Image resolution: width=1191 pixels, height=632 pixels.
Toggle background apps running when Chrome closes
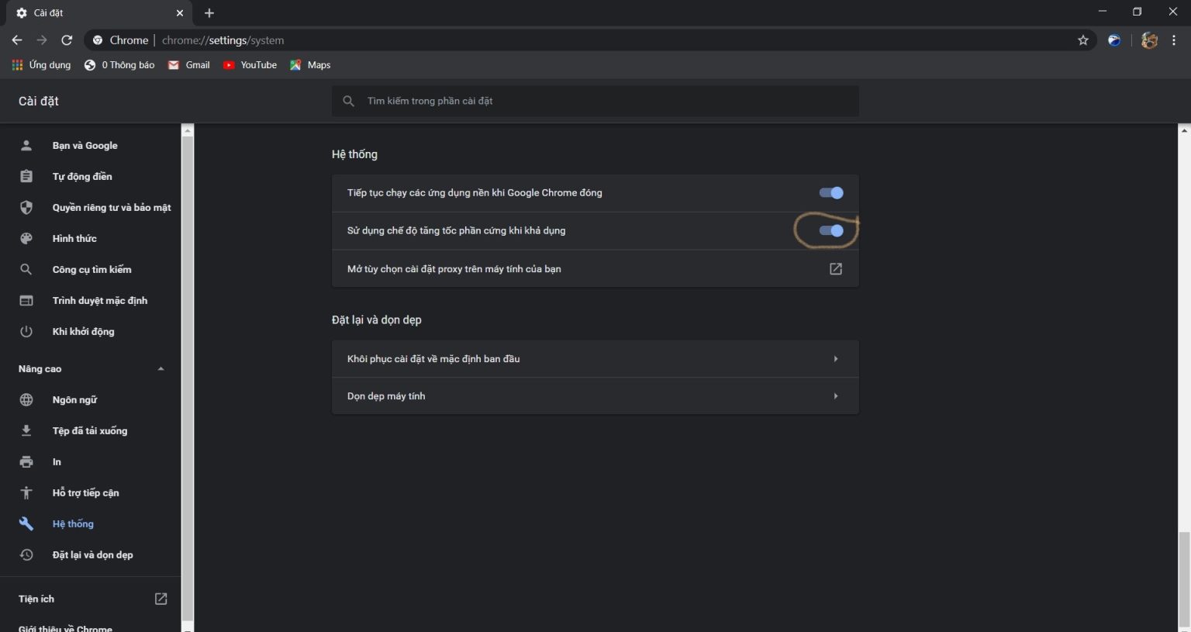831,193
